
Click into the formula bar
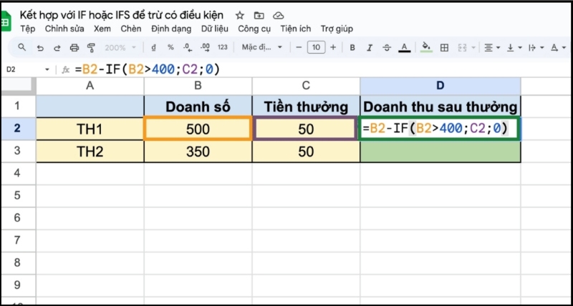pyautogui.click(x=322, y=69)
